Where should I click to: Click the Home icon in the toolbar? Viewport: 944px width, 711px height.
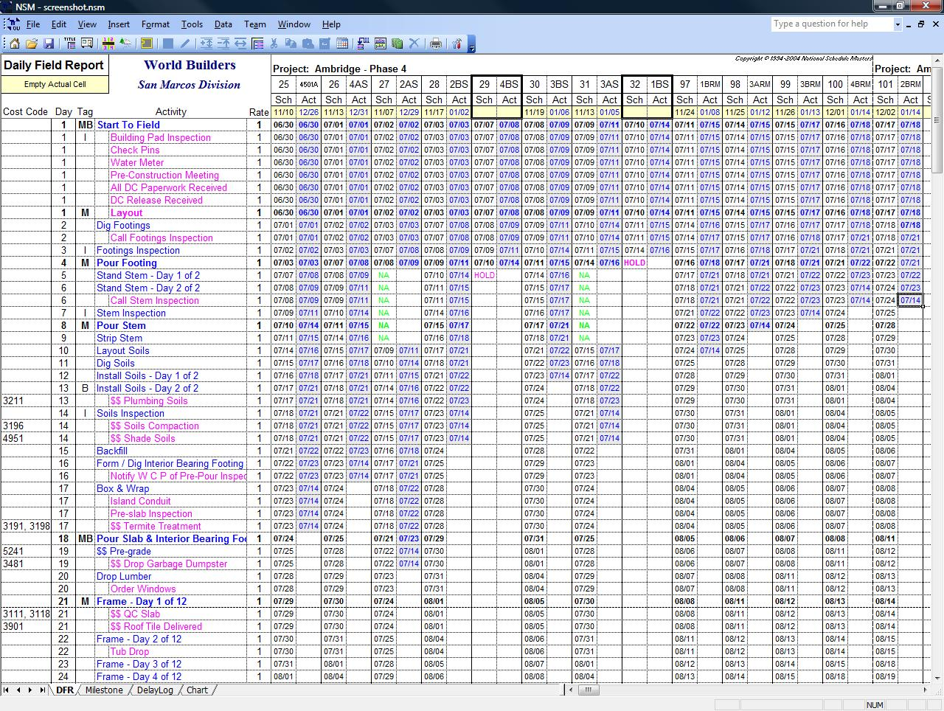pos(14,44)
